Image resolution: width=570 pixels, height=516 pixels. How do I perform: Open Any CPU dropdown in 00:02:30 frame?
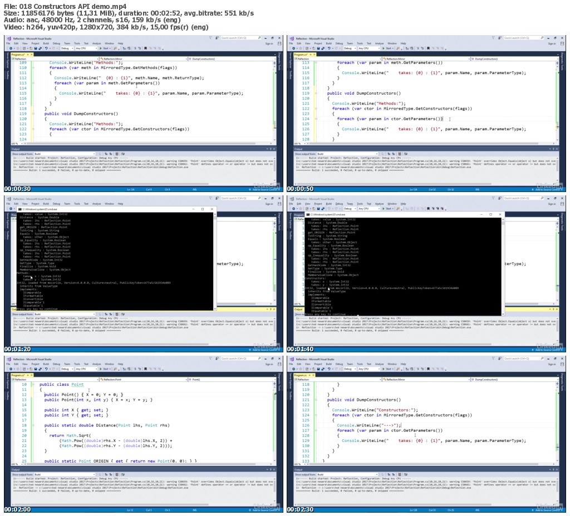click(369, 369)
